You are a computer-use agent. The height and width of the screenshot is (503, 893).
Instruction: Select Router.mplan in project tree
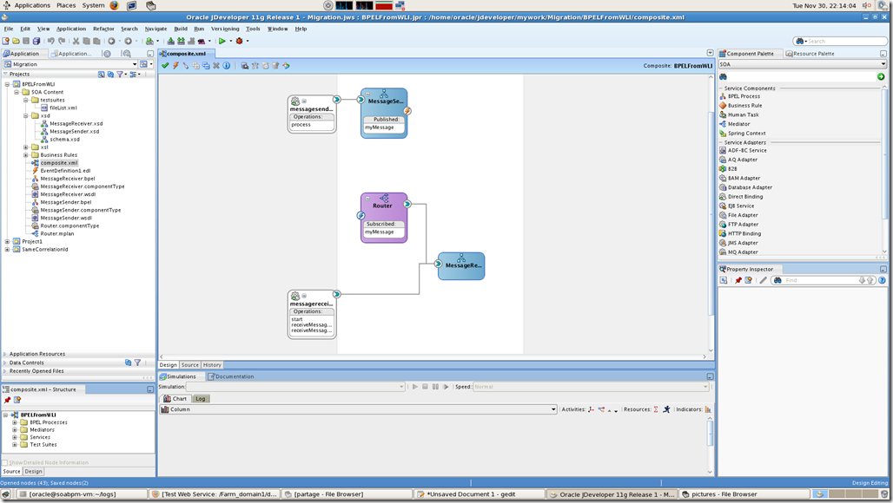click(56, 233)
